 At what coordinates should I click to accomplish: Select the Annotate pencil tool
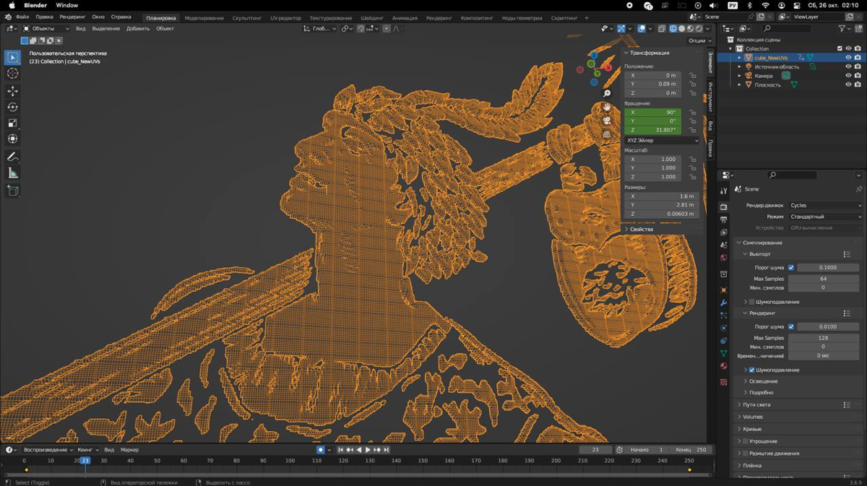click(x=13, y=157)
